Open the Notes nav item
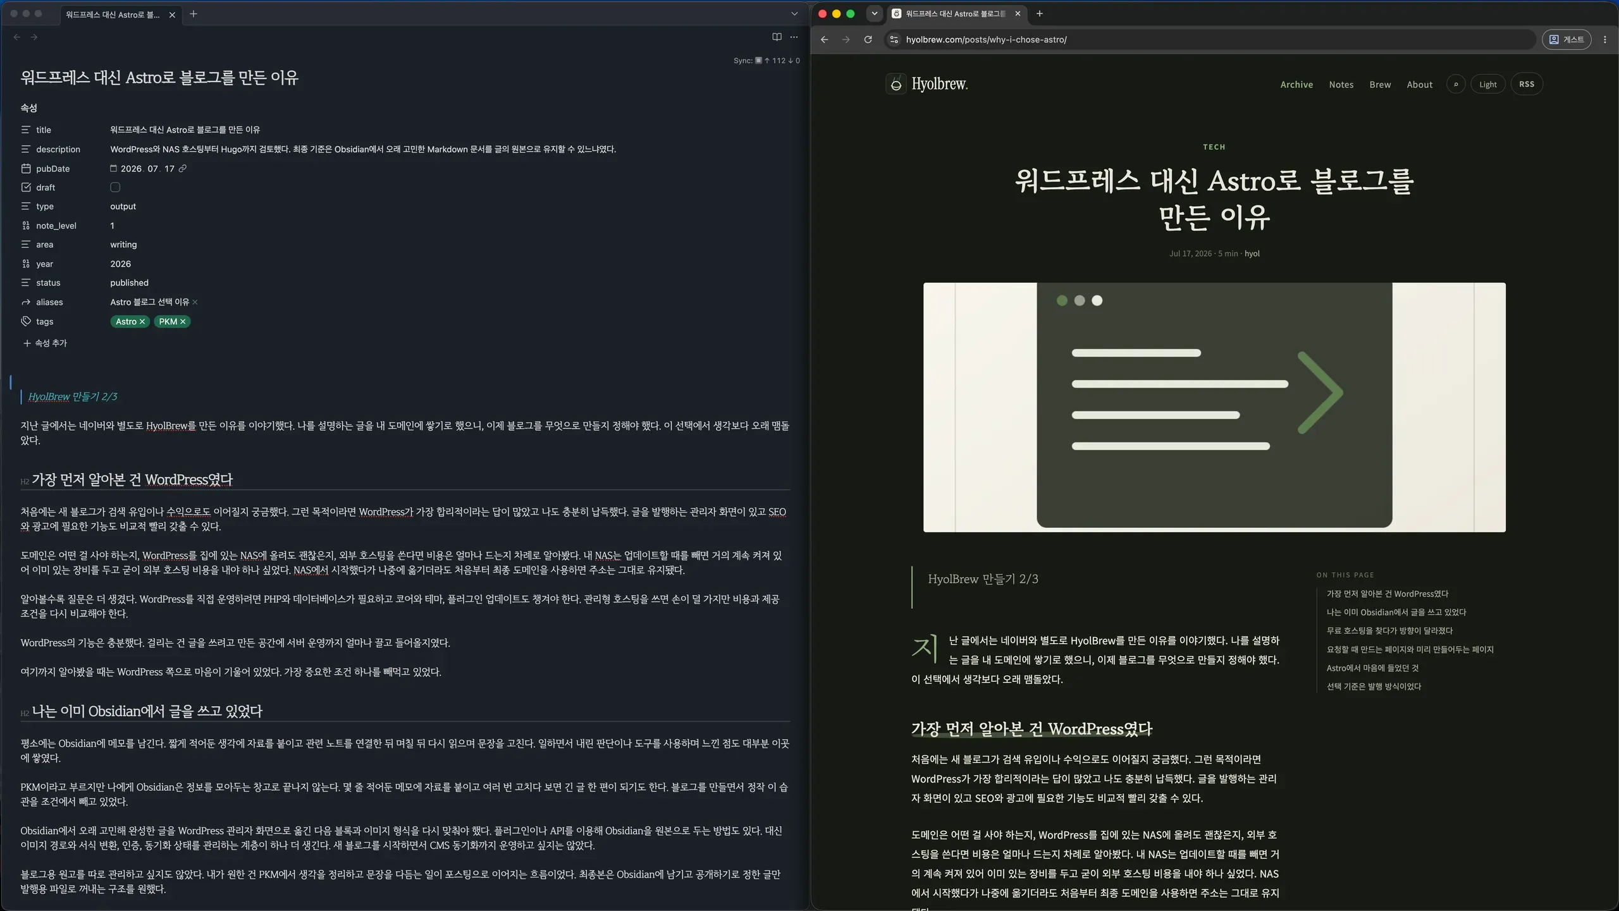This screenshot has width=1619, height=911. 1341,85
